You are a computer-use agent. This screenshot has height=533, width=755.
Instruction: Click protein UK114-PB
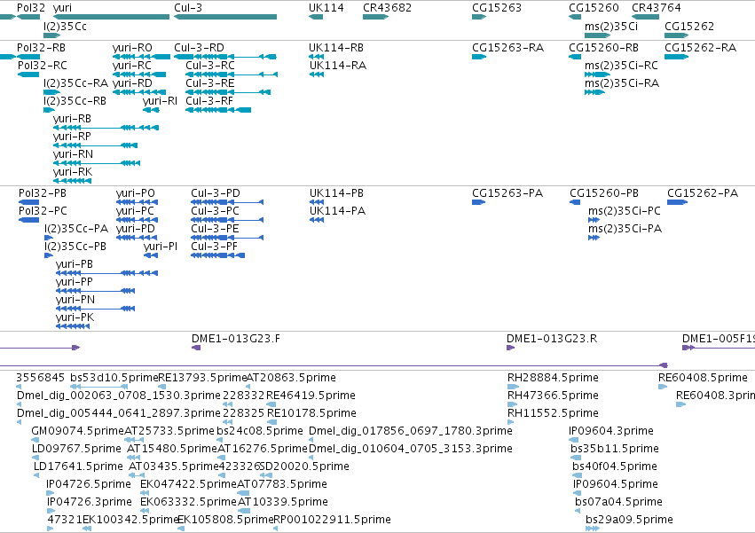click(x=317, y=202)
